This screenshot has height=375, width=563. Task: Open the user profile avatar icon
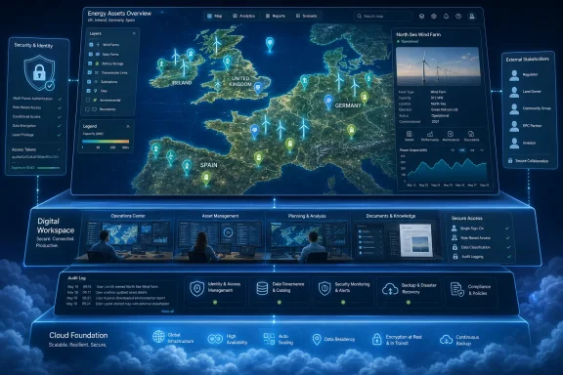(x=472, y=17)
